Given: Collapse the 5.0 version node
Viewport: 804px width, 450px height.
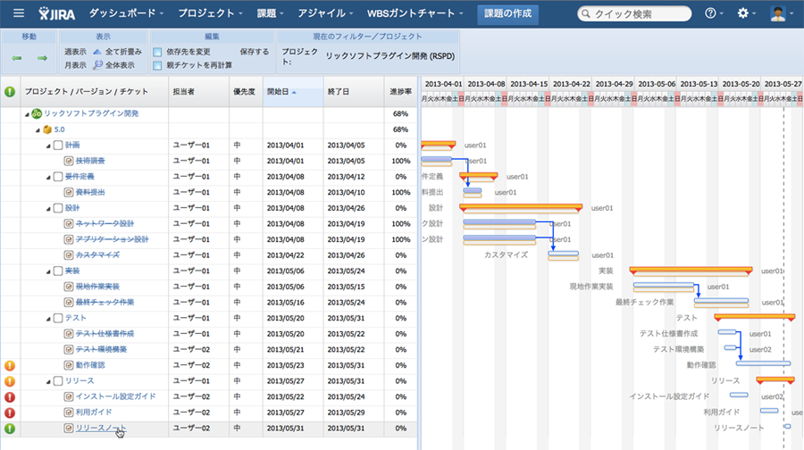Looking at the screenshot, I should pos(38,130).
